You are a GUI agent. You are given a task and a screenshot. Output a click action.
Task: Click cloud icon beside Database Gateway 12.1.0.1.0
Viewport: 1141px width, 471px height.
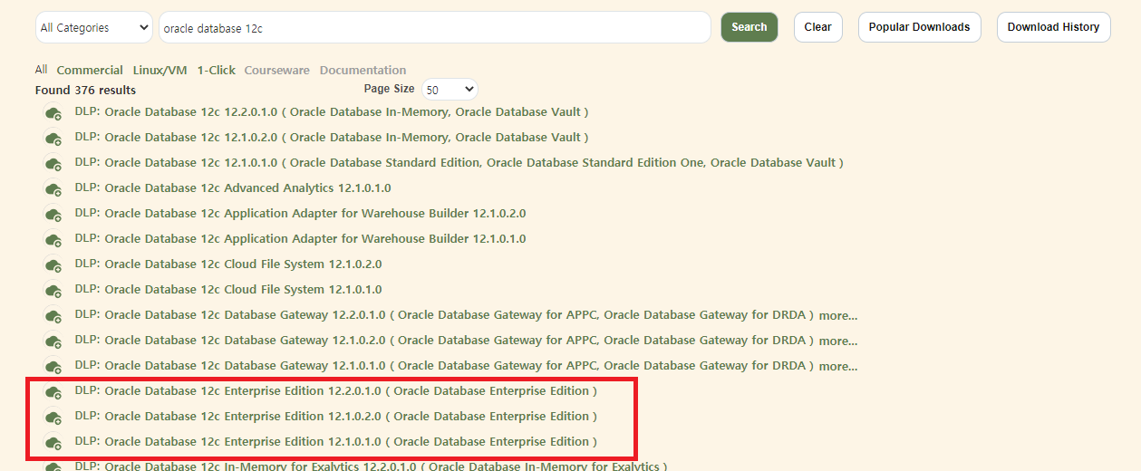53,367
